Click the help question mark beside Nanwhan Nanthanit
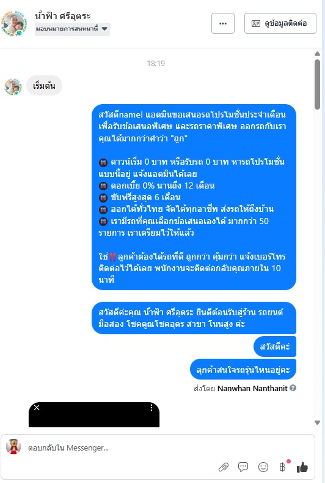This screenshot has height=483, width=325. pyautogui.click(x=293, y=388)
